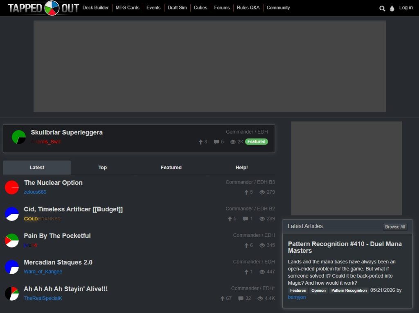Click upvote arrow on The Nuclear Option

(246, 192)
